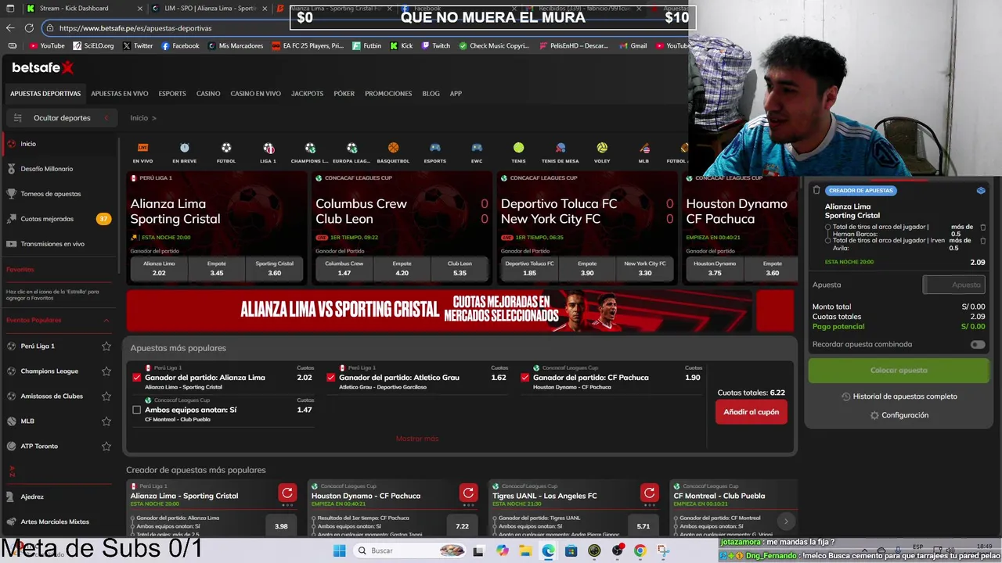
Task: Select the Tenis ball icon
Action: (518, 148)
